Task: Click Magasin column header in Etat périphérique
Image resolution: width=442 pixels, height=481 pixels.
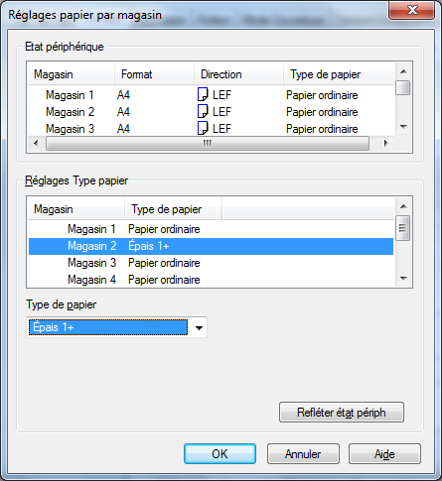Action: tap(72, 74)
